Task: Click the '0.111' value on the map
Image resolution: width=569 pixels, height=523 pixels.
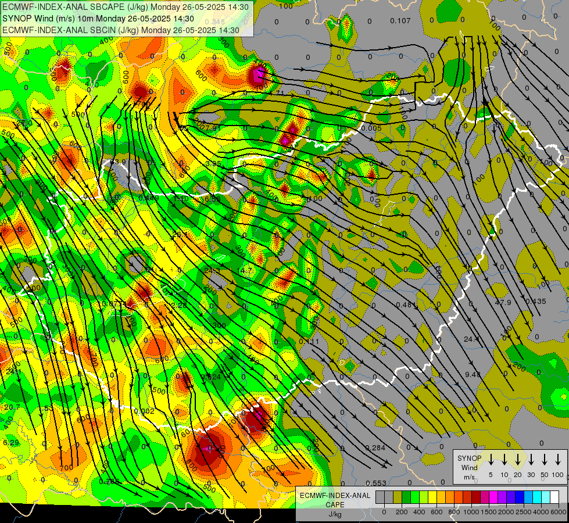Action: (x=309, y=342)
